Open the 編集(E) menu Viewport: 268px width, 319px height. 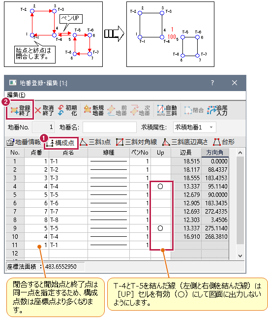(x=16, y=95)
